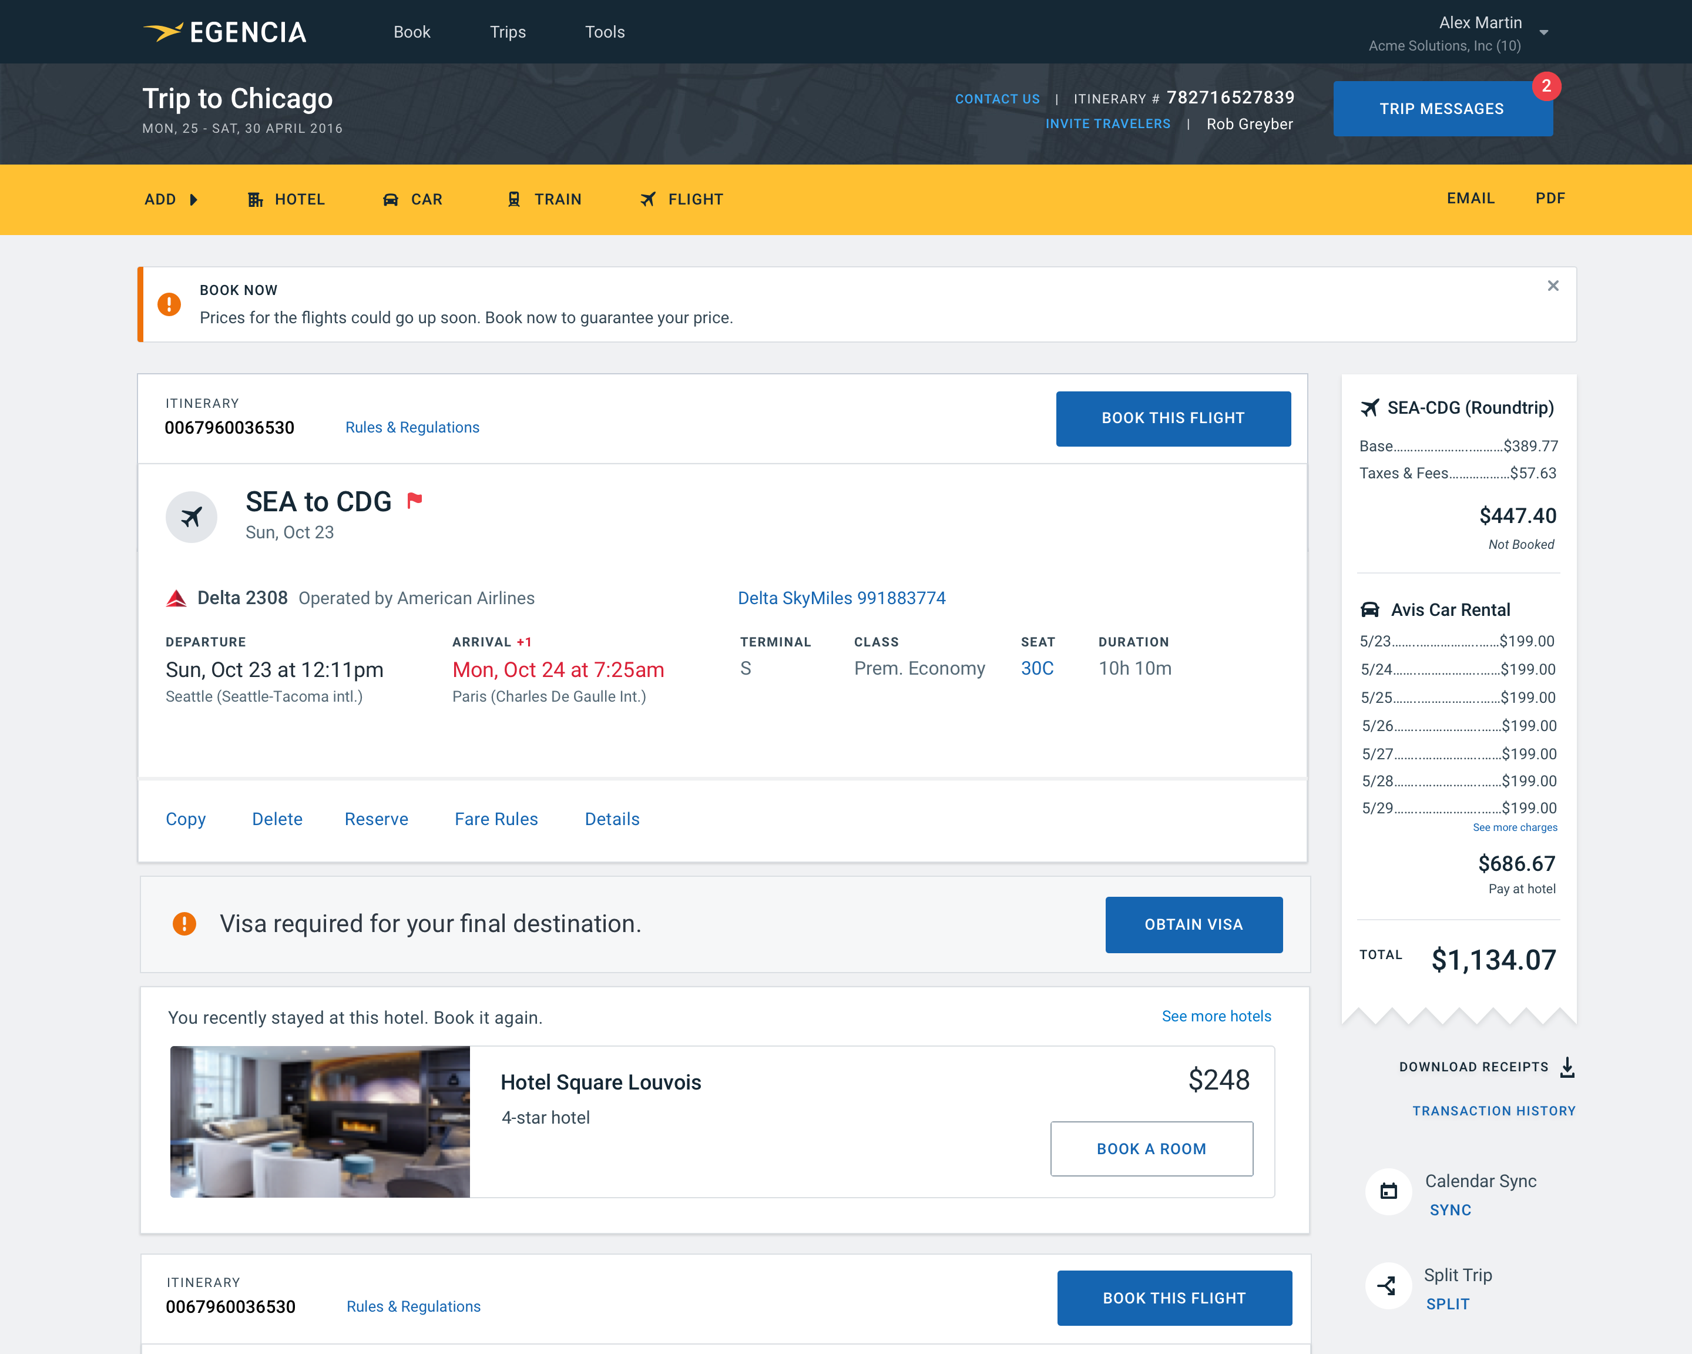Open the Alex Martin account dropdown
The height and width of the screenshot is (1354, 1692).
(x=1543, y=33)
